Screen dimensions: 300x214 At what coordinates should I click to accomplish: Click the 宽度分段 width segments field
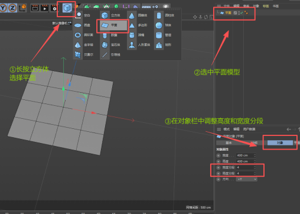pos(246,167)
